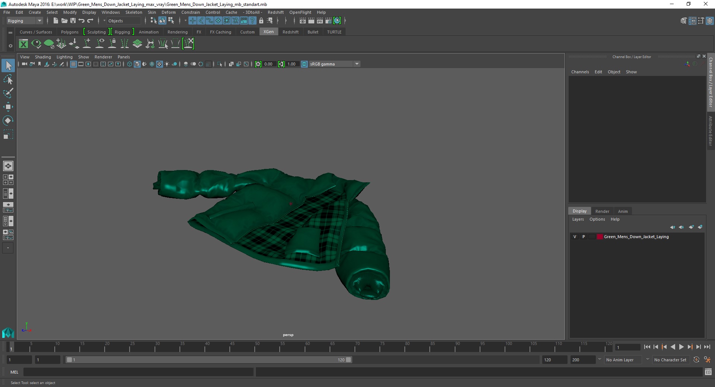715x387 pixels.
Task: Click create new layer with selected icon
Action: point(700,227)
